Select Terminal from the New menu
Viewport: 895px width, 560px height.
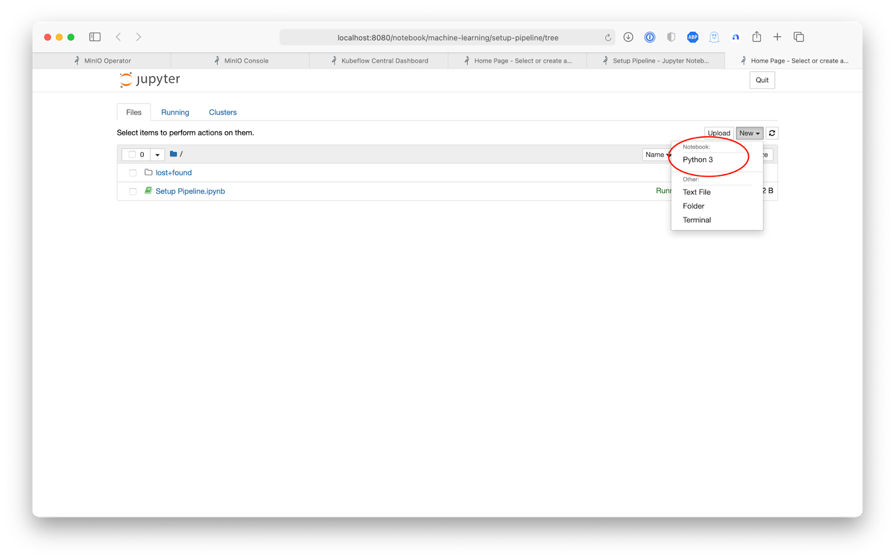(696, 220)
